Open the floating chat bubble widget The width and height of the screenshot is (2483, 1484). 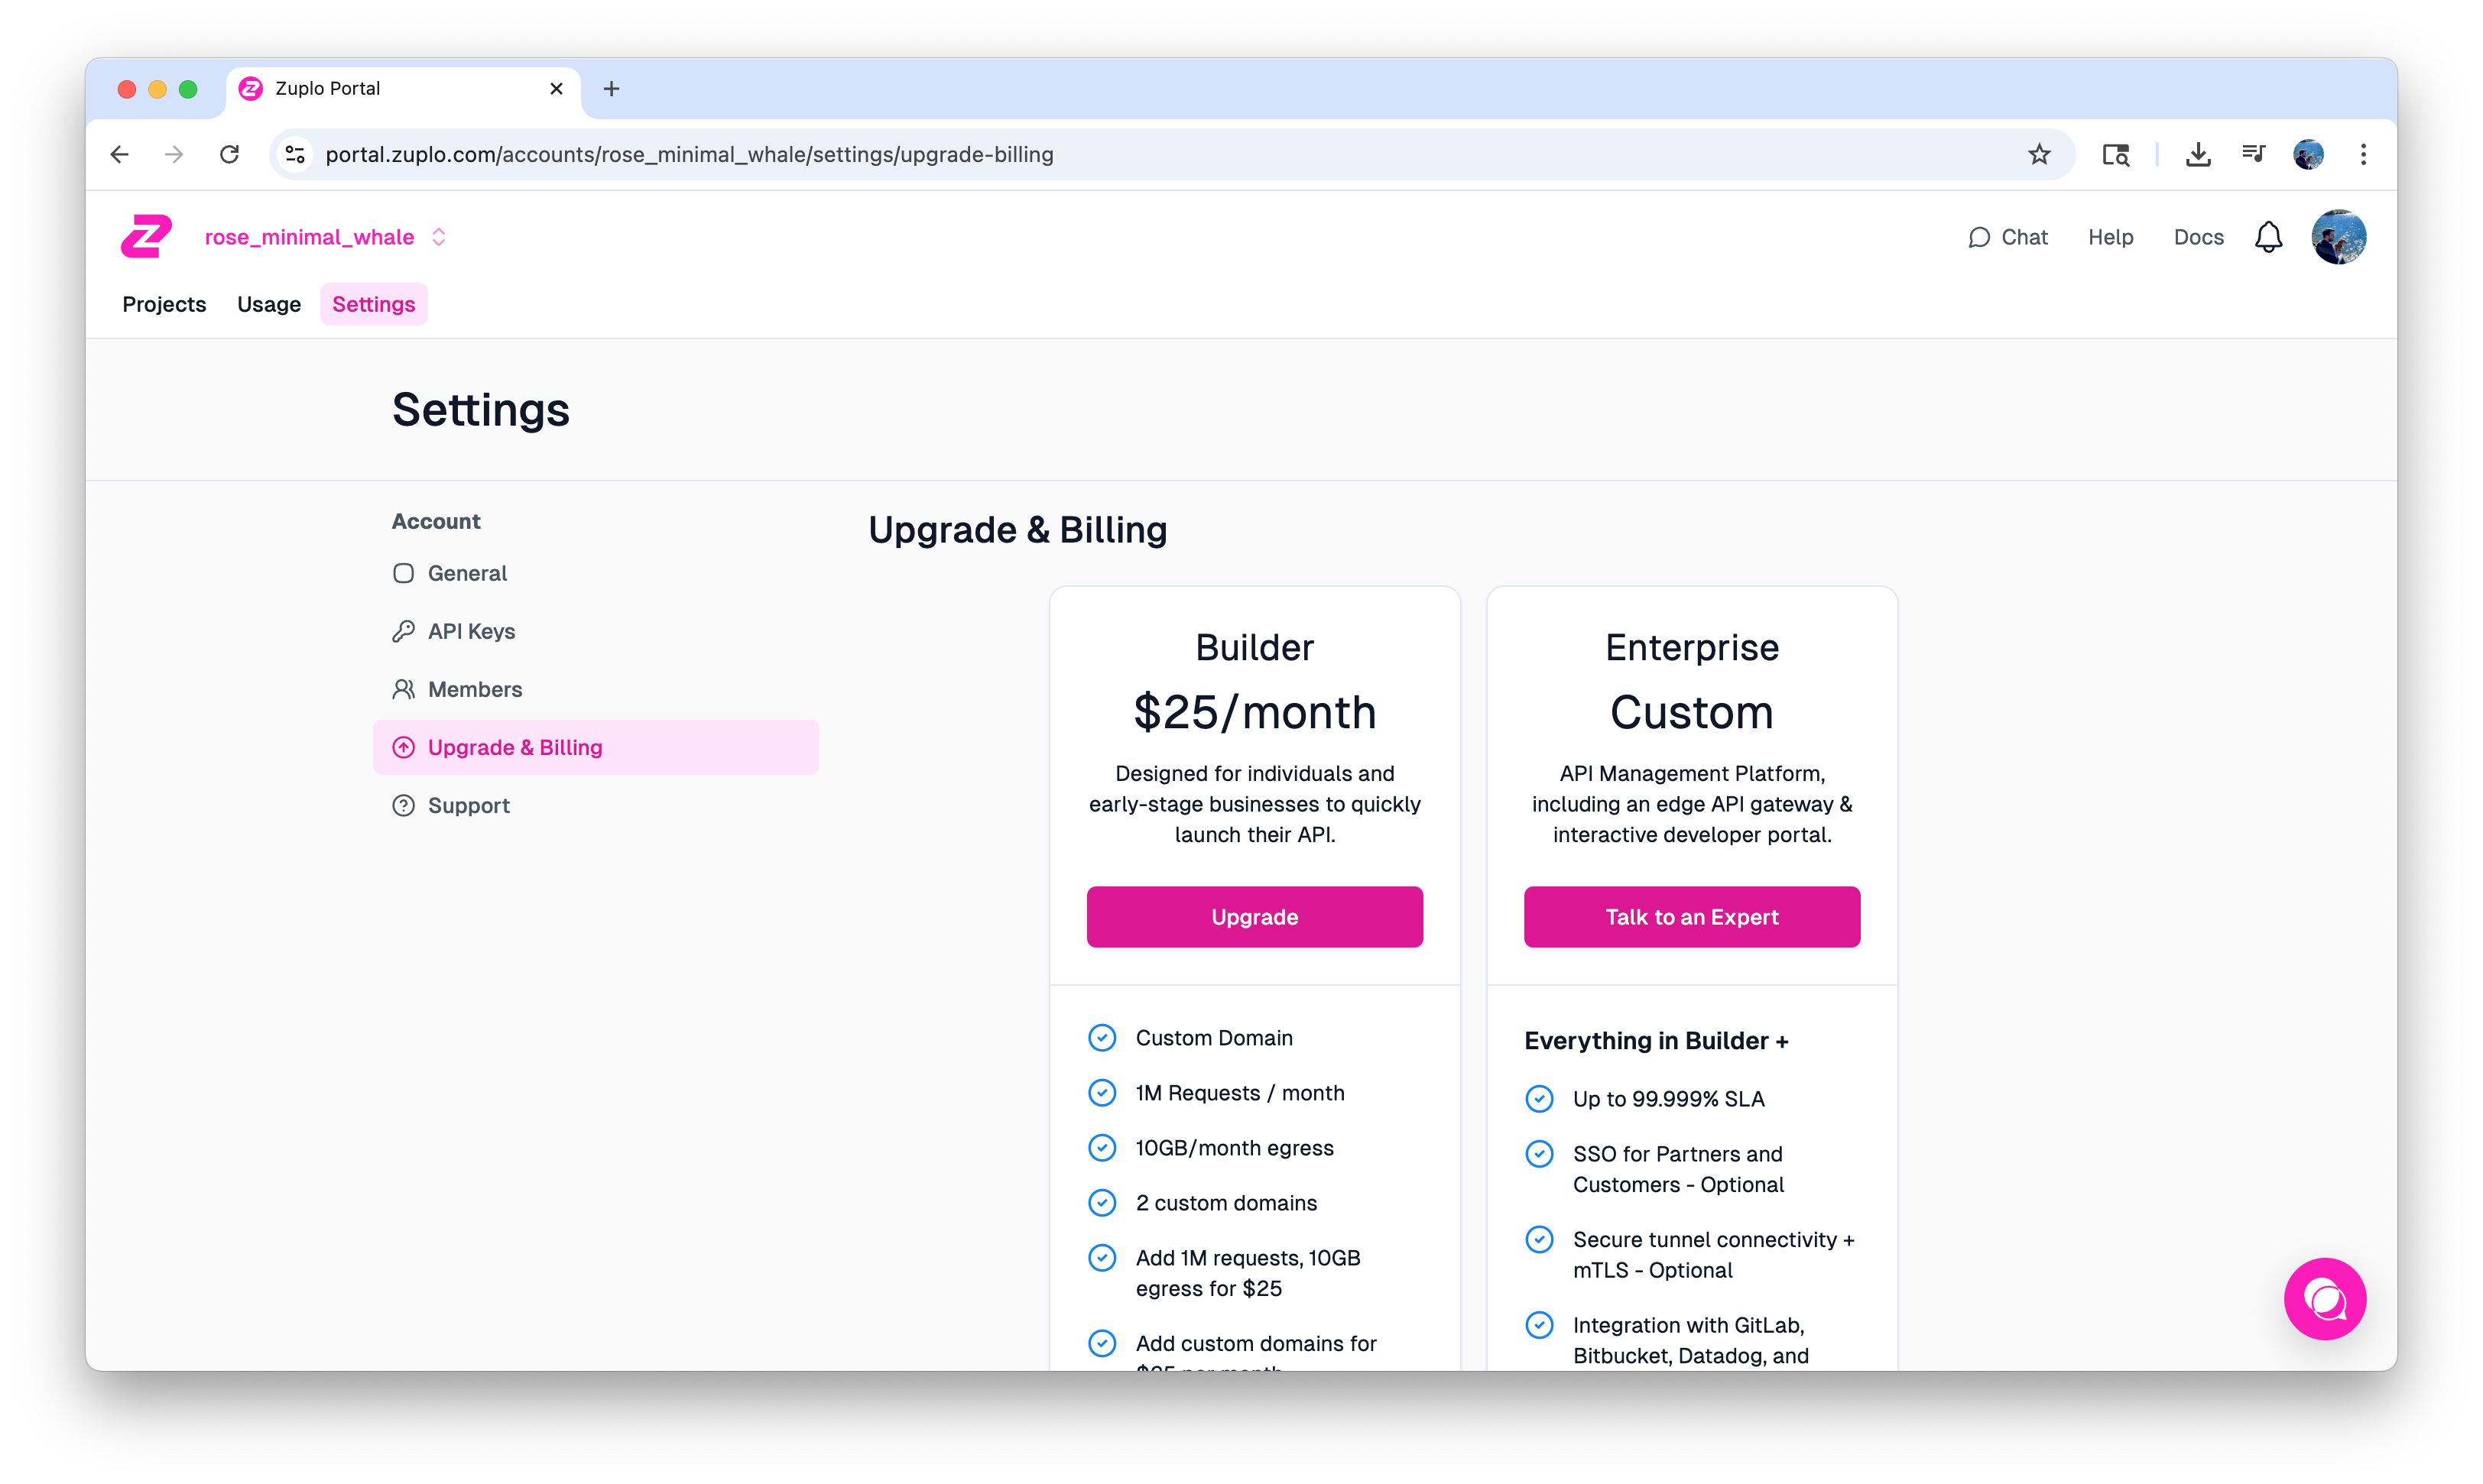pyautogui.click(x=2324, y=1298)
